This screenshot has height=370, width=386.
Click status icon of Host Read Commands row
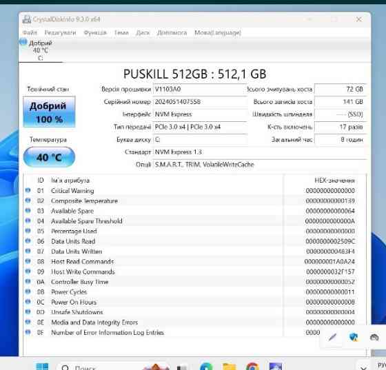tap(28, 261)
